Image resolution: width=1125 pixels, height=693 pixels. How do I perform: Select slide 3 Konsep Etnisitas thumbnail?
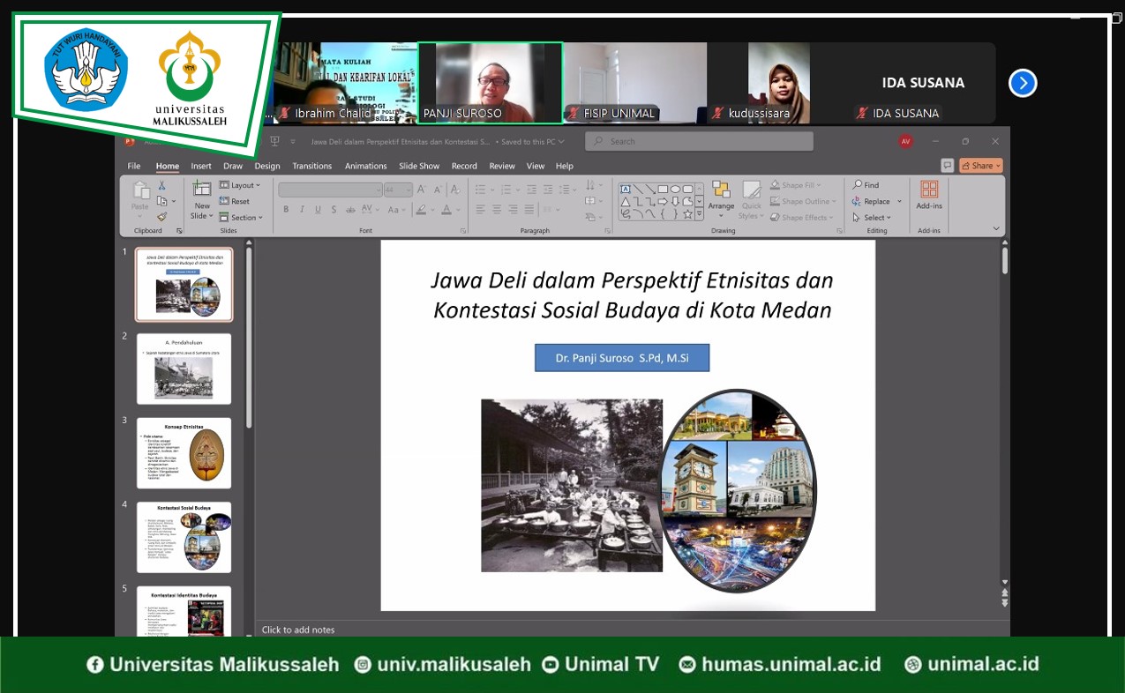click(184, 453)
